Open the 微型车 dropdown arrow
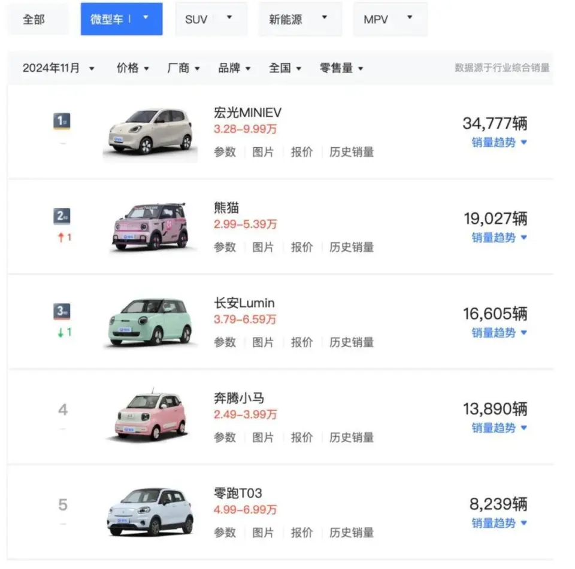The height and width of the screenshot is (569, 575). (146, 19)
